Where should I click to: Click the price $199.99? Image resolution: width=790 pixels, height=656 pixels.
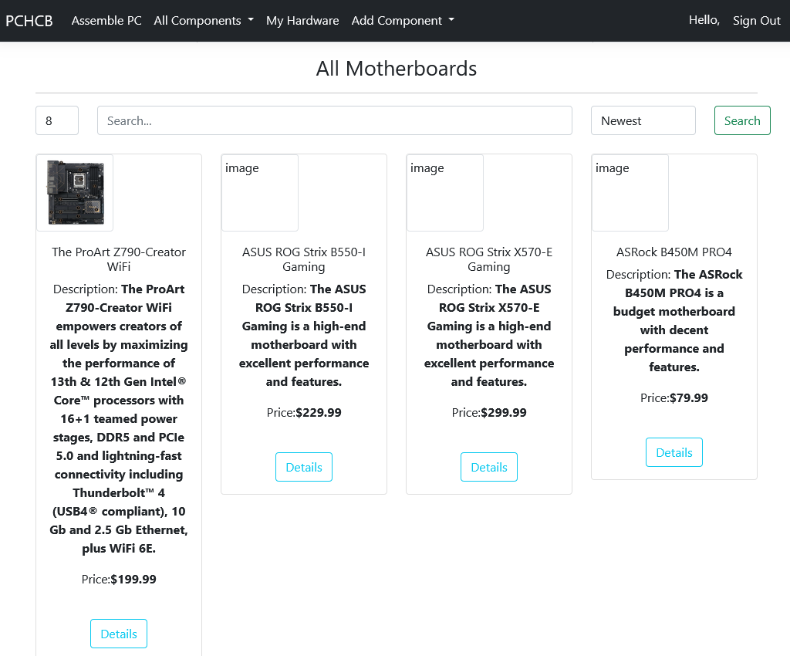click(x=133, y=580)
